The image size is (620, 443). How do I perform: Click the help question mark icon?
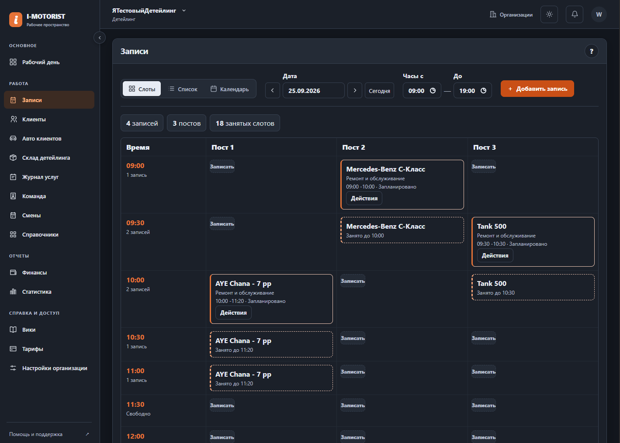click(592, 51)
